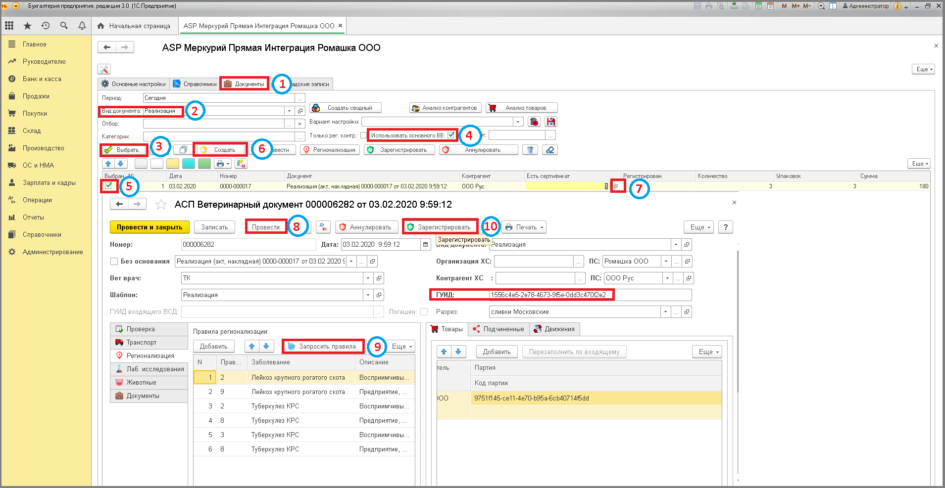Viewport: 945px width, 488px height.
Task: Click the calendar icon next to date field
Action: click(425, 244)
